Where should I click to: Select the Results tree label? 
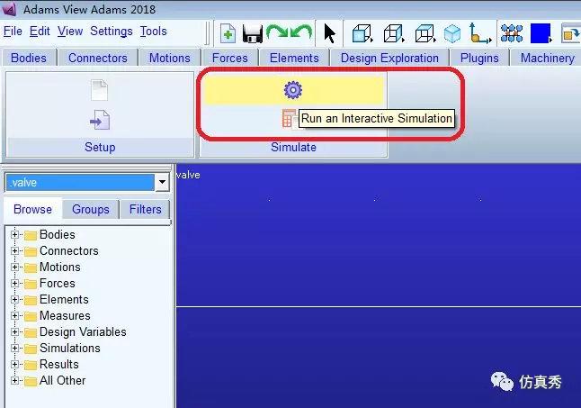(59, 364)
